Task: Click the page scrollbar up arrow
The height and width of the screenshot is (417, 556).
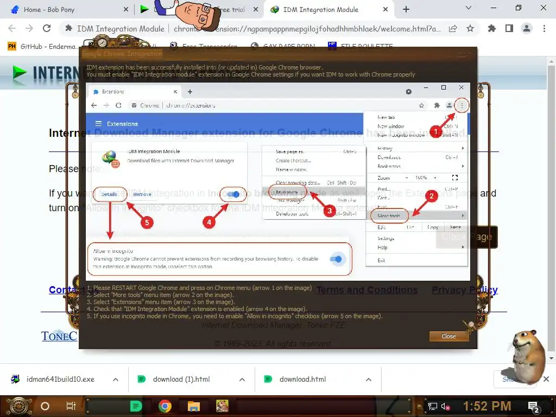Action: click(x=551, y=61)
